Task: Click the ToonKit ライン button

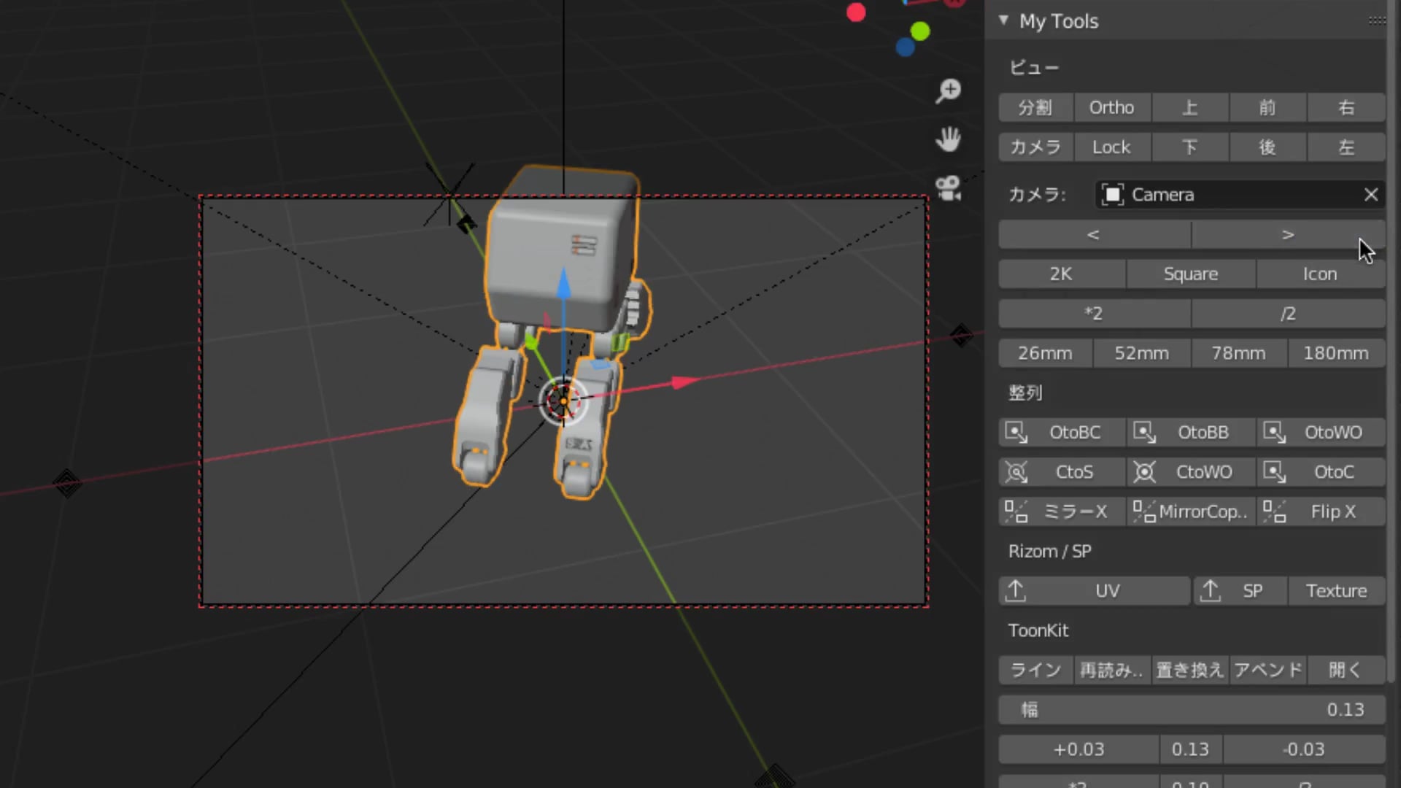Action: [1035, 670]
